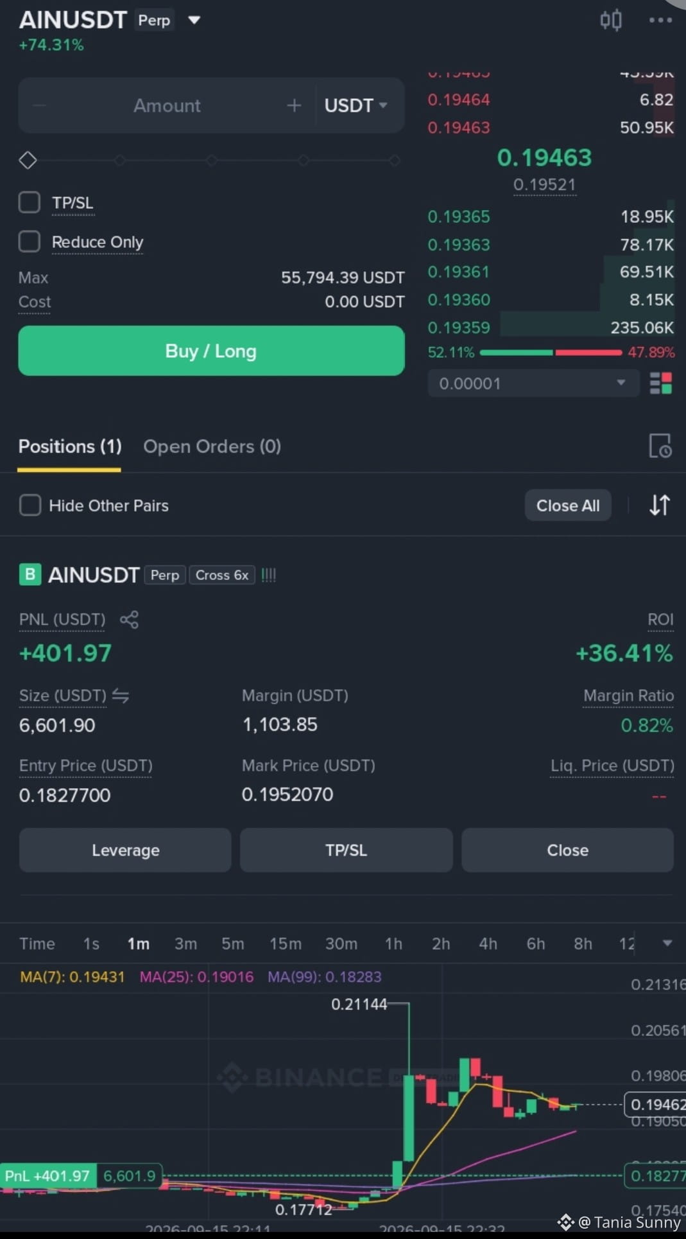The width and height of the screenshot is (686, 1239).
Task: Click the amount percentage slider handle
Action: click(x=28, y=160)
